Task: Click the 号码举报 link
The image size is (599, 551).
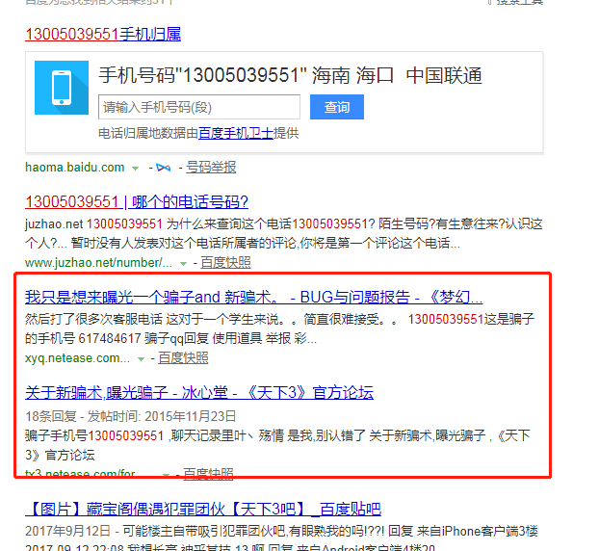Action: pyautogui.click(x=211, y=168)
